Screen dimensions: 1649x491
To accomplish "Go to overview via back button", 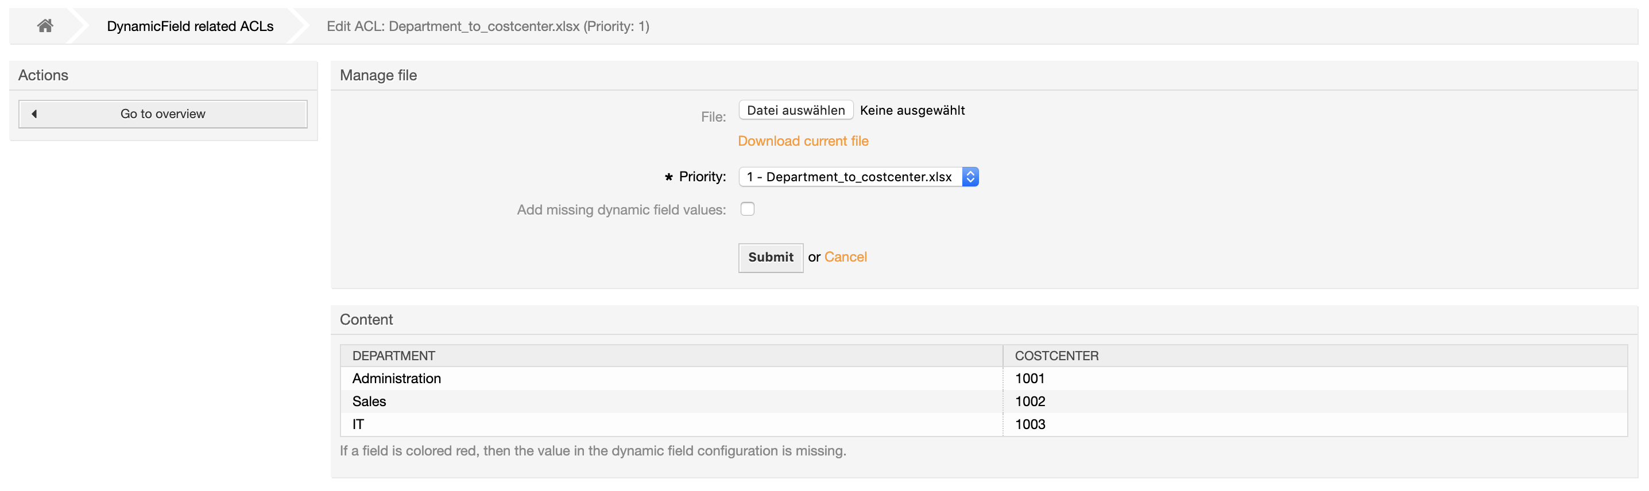I will pyautogui.click(x=162, y=114).
